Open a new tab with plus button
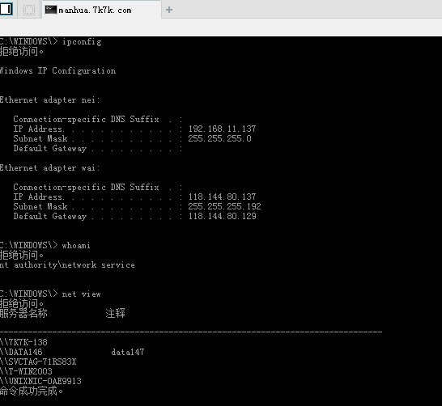The width and height of the screenshot is (442, 406). 169,11
